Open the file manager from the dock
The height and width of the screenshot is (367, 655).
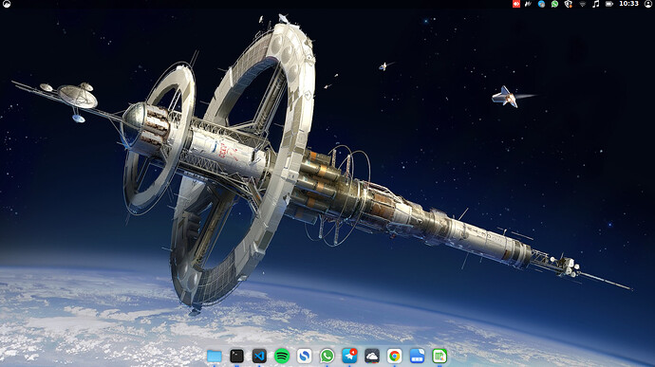[215, 357]
